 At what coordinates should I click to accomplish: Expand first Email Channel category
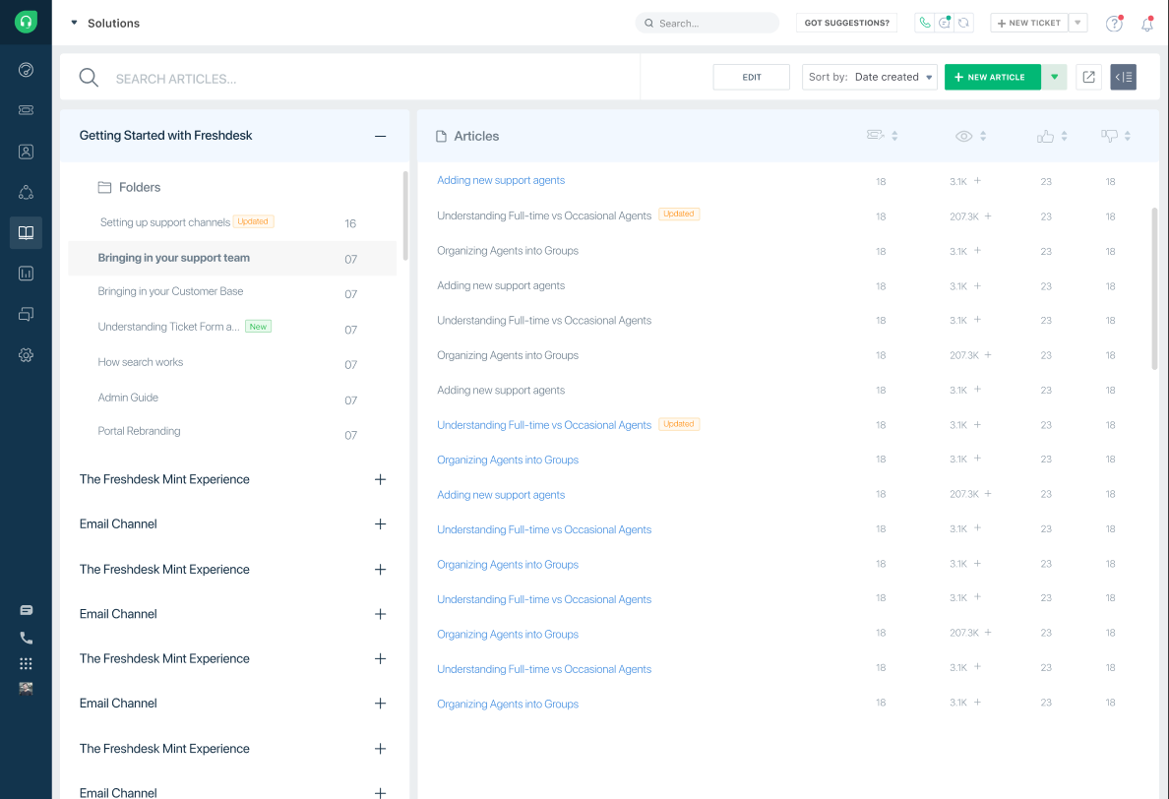[380, 523]
